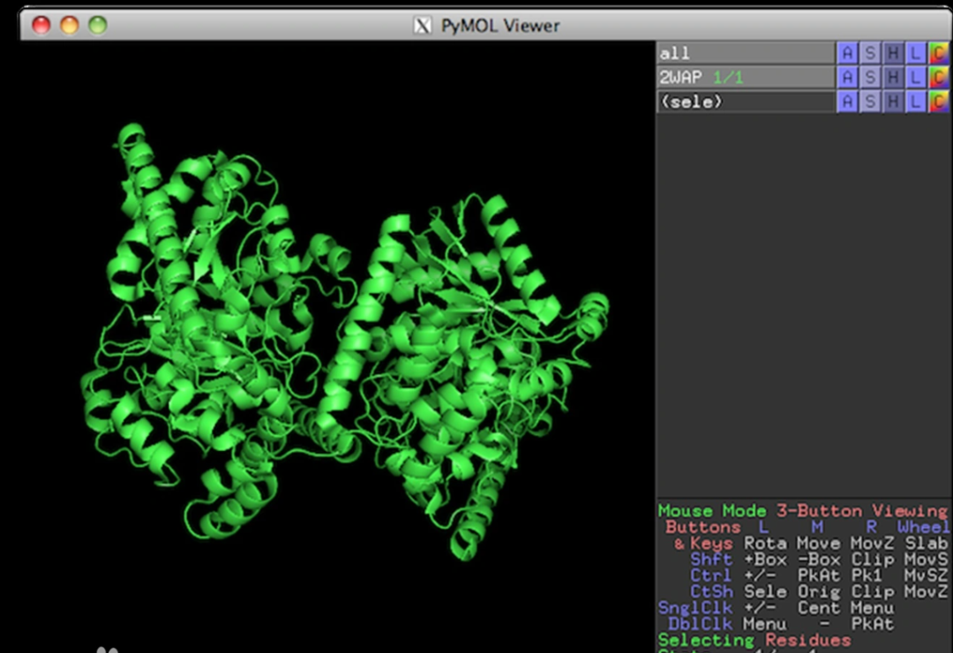Click the MovS label in the Shft row

pyautogui.click(x=926, y=559)
